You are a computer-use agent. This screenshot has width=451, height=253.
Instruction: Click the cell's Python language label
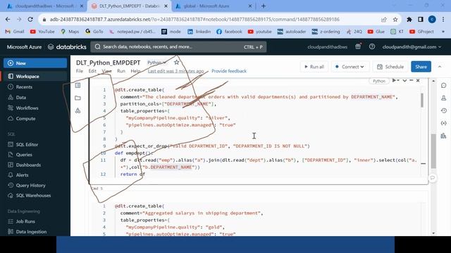click(x=379, y=82)
